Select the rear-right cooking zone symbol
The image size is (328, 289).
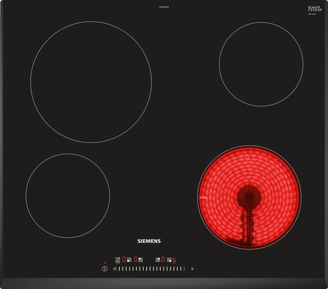pos(157,259)
